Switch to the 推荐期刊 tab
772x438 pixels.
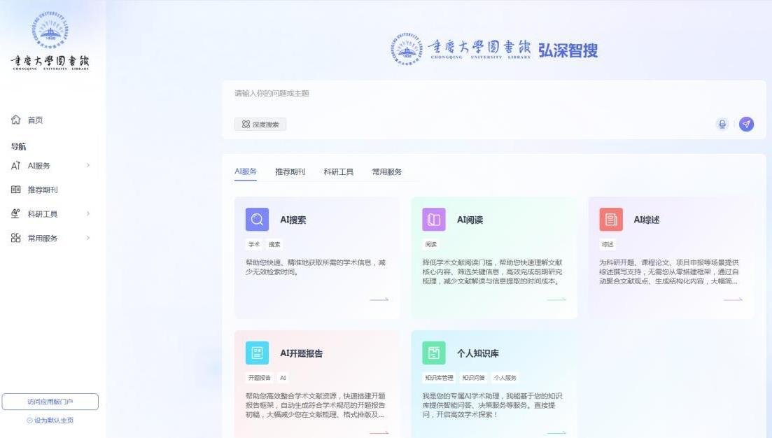(290, 172)
